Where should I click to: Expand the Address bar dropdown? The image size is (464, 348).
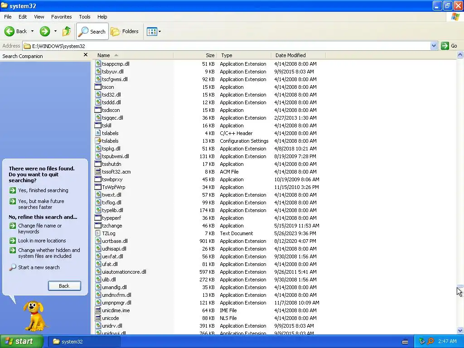pyautogui.click(x=434, y=46)
